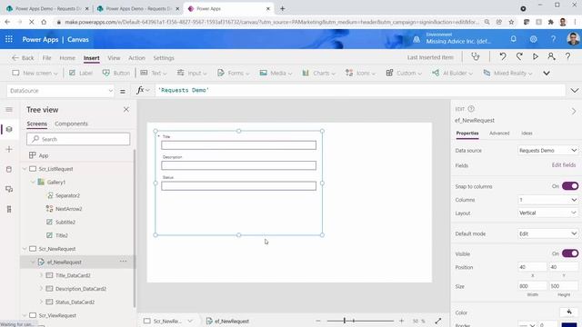Close the Tree view panel
The width and height of the screenshot is (582, 327).
point(126,110)
